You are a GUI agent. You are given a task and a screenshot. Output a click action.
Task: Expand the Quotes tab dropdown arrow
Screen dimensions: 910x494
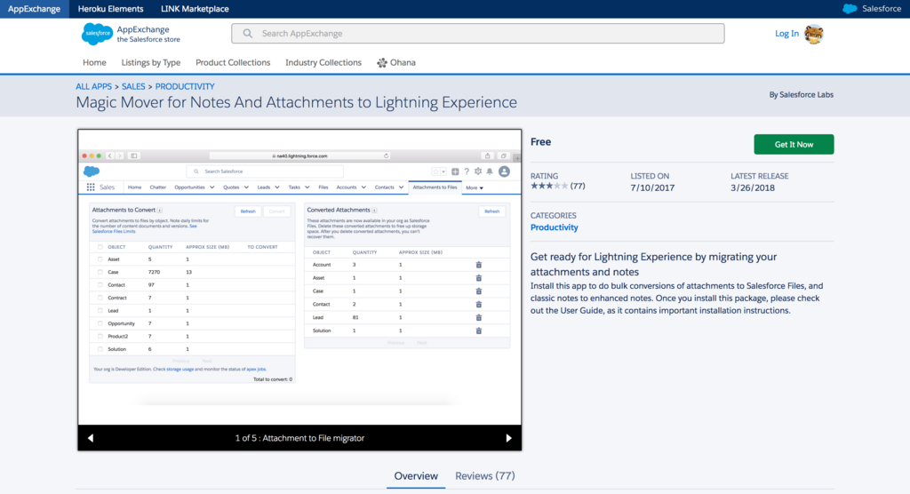coord(246,187)
